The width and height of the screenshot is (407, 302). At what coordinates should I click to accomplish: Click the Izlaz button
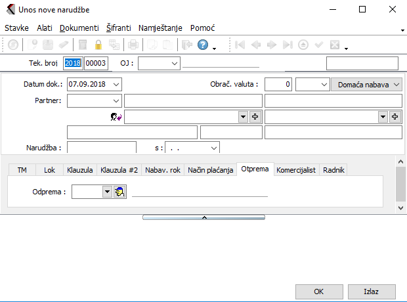coord(372,291)
